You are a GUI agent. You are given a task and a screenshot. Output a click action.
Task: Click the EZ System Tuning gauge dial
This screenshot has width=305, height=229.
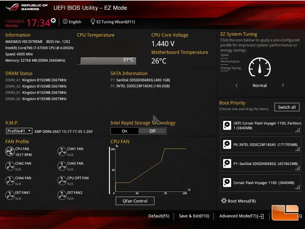pyautogui.click(x=260, y=67)
